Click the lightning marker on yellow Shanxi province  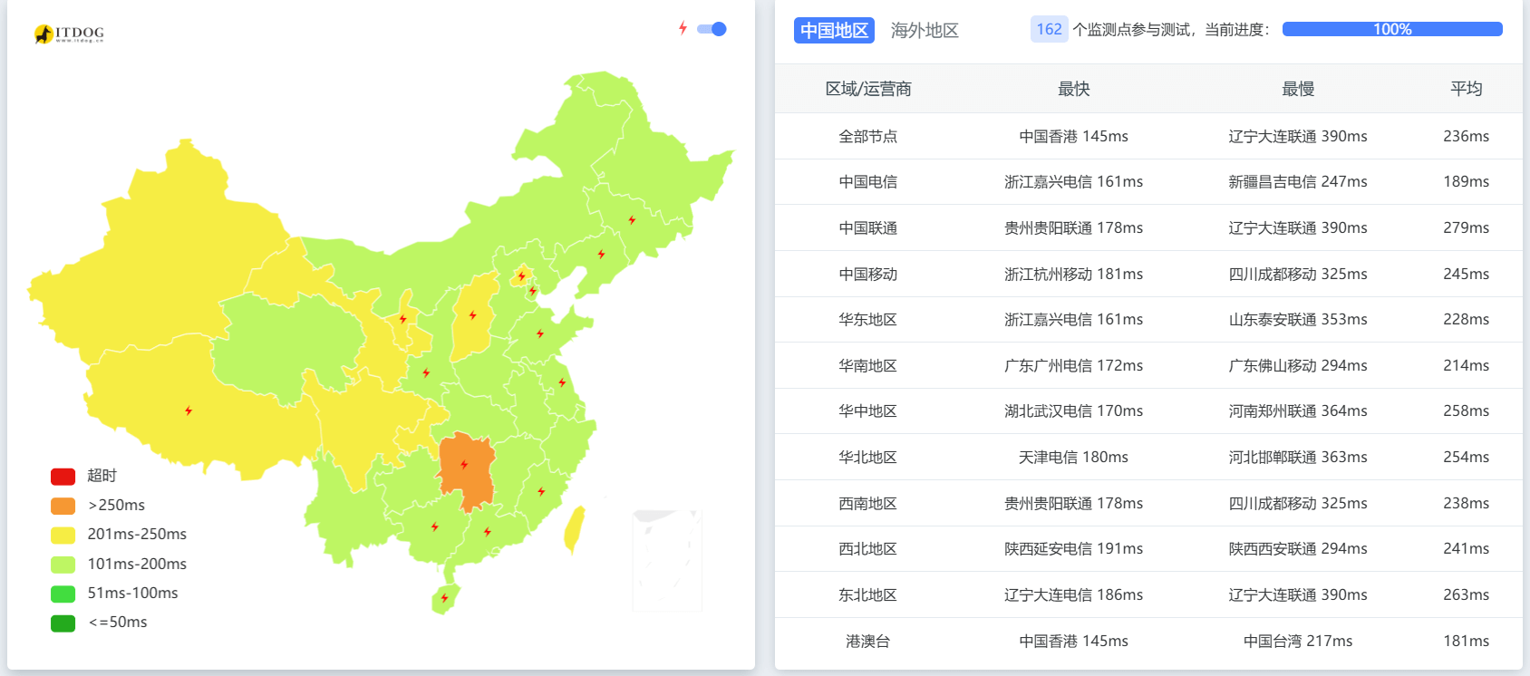pyautogui.click(x=472, y=315)
